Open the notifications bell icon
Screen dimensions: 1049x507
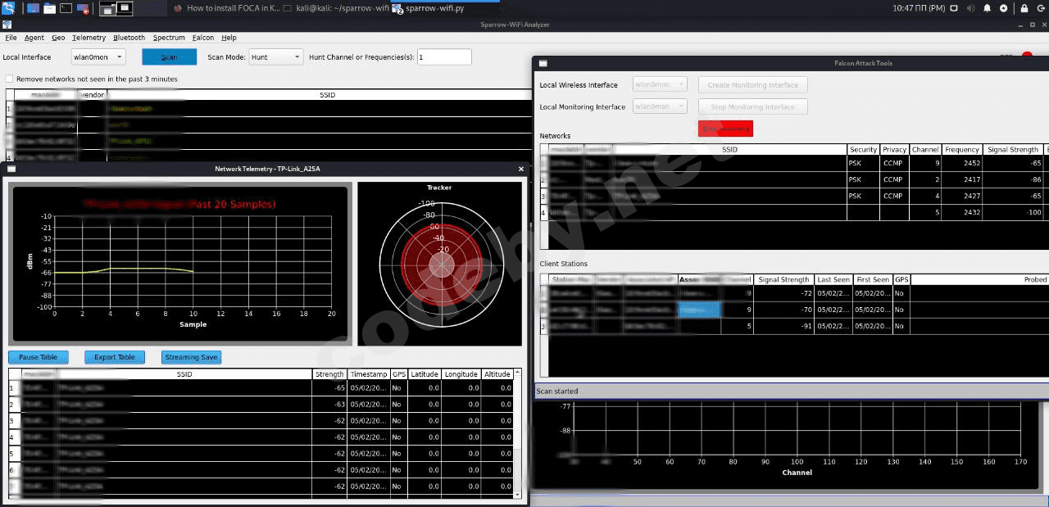tap(987, 8)
